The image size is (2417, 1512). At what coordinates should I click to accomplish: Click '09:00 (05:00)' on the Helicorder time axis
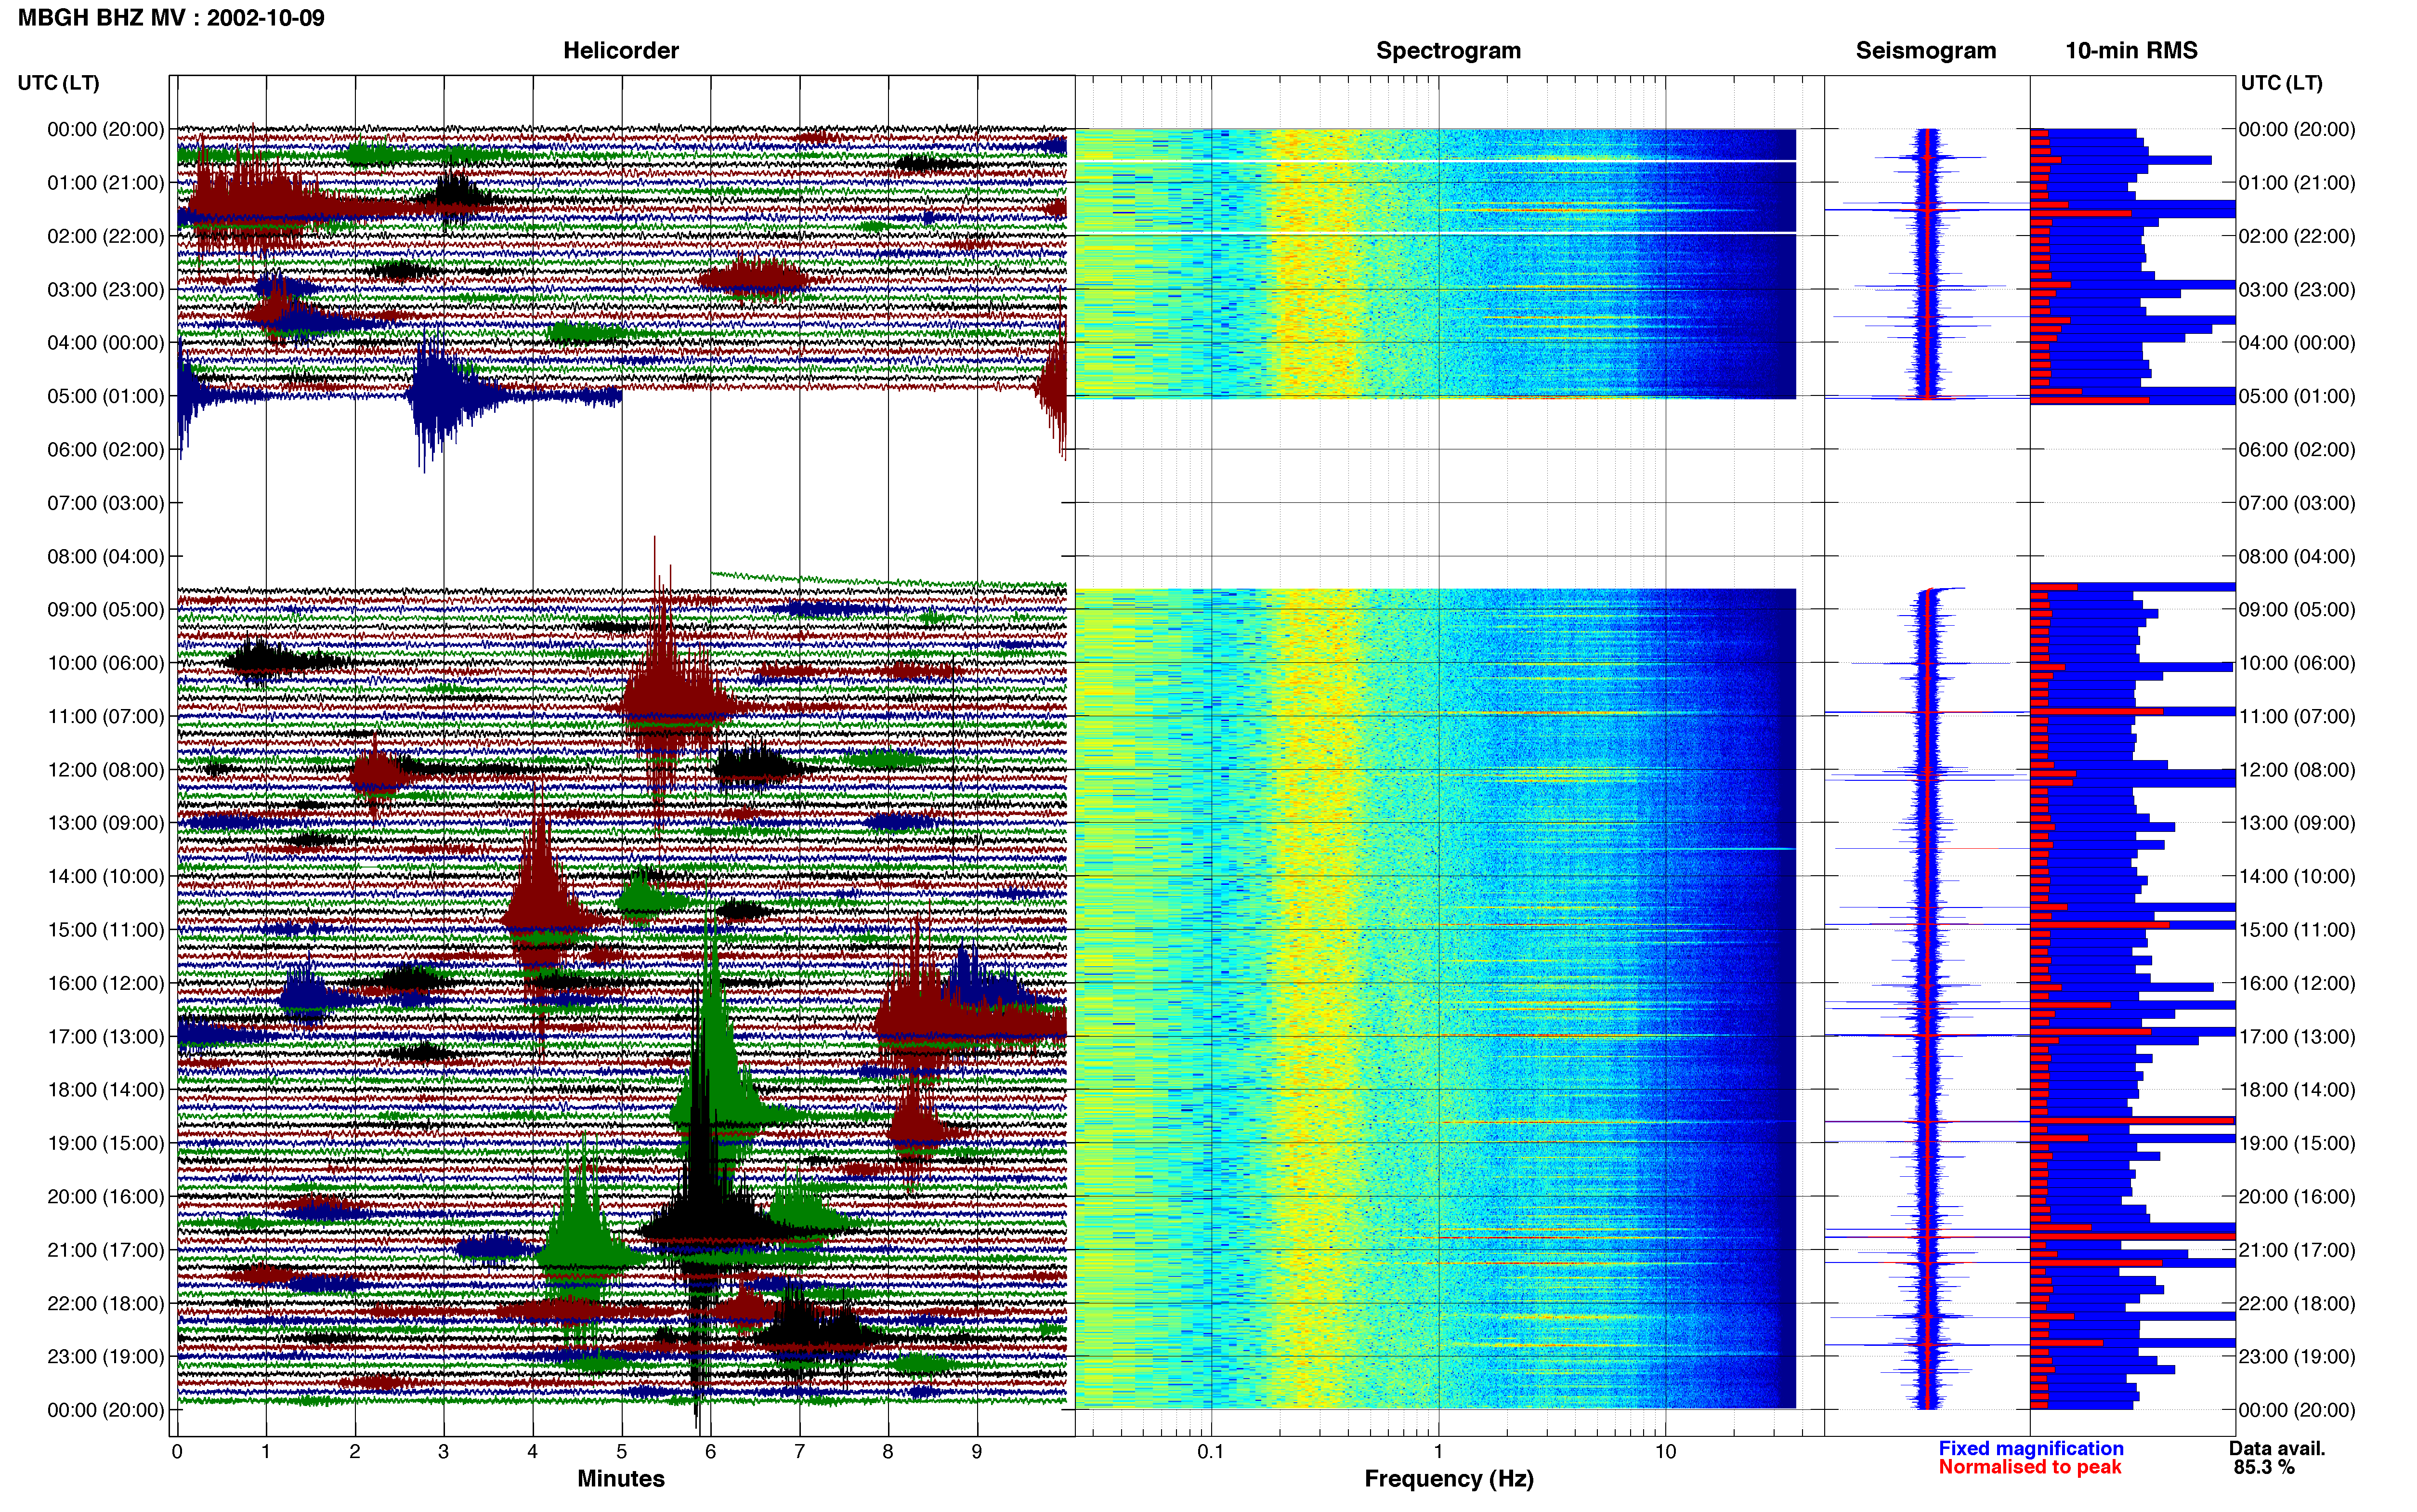point(106,610)
